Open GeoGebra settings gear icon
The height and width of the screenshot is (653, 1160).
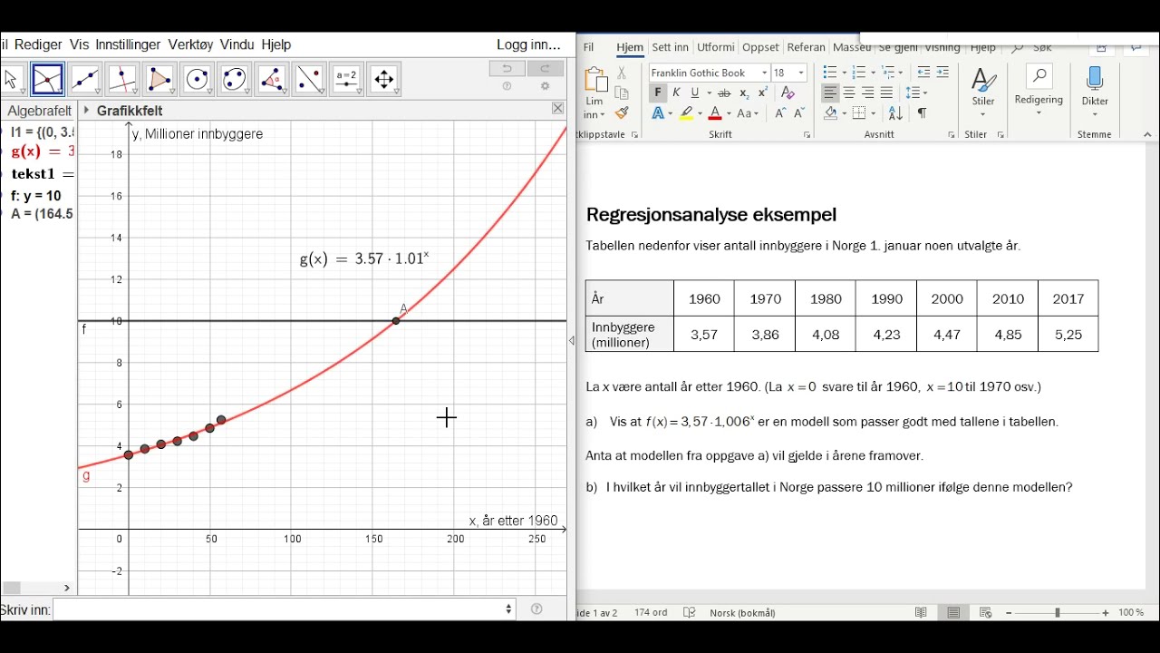pyautogui.click(x=546, y=87)
